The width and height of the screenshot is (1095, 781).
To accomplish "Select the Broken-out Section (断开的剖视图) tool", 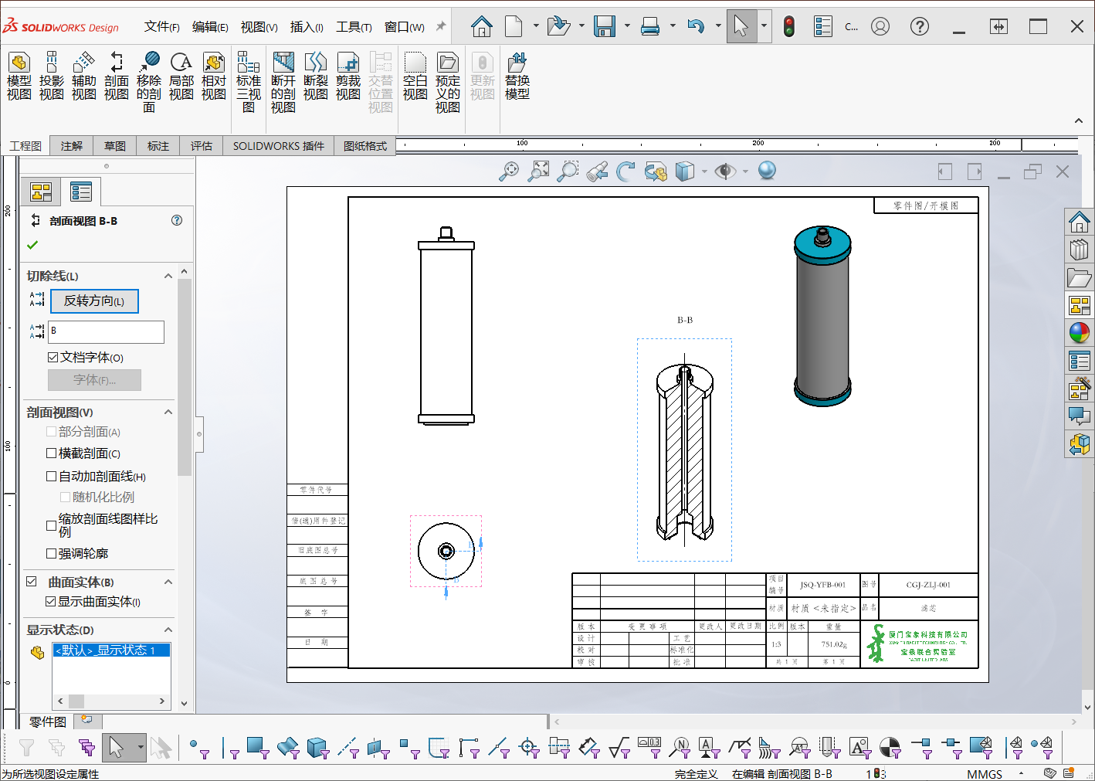I will point(283,81).
